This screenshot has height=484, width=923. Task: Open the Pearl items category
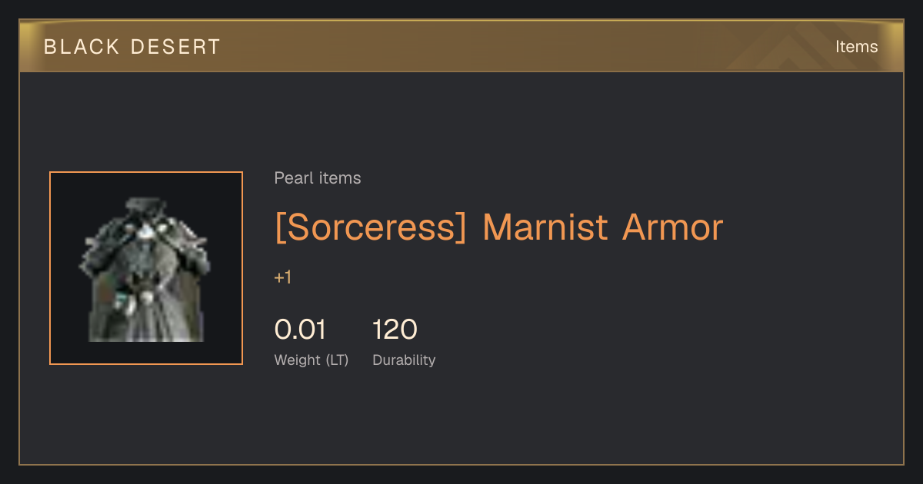pyautogui.click(x=318, y=178)
